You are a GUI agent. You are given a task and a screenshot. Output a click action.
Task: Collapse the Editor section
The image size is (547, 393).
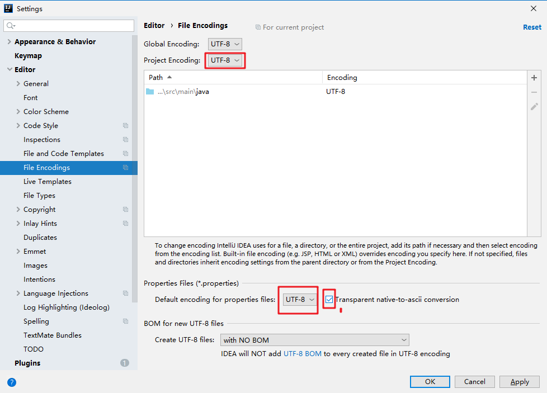pos(10,69)
